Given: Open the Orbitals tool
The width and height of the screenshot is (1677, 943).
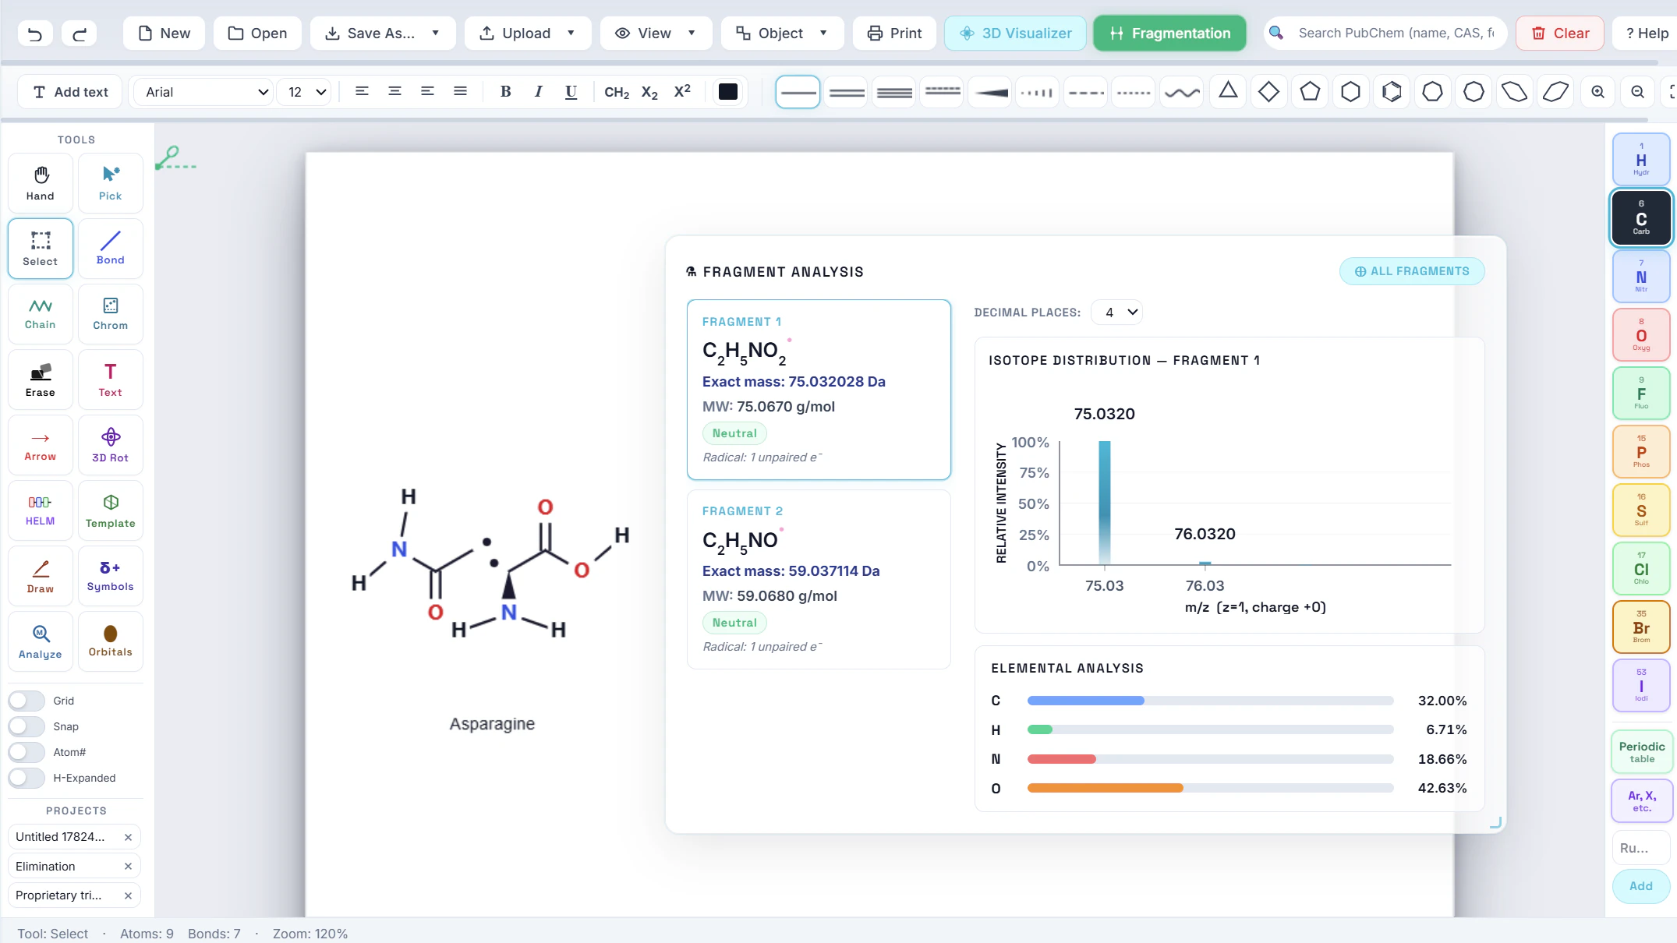Looking at the screenshot, I should [x=111, y=641].
